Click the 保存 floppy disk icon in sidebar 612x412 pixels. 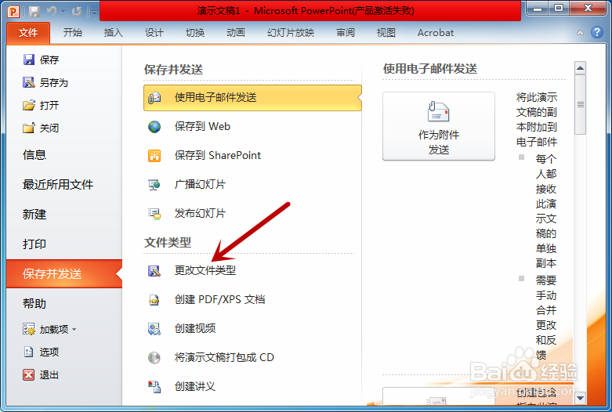28,60
